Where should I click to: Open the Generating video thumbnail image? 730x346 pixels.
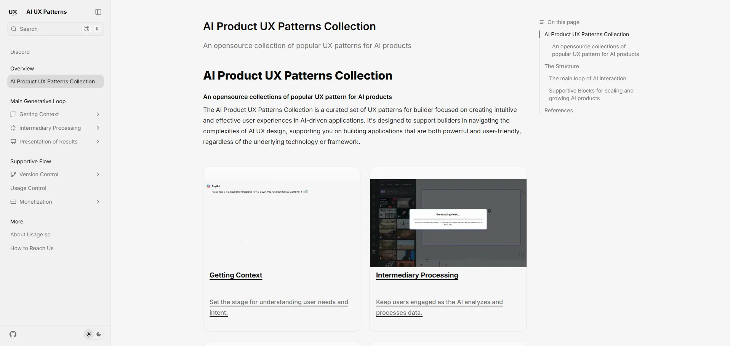point(448,223)
